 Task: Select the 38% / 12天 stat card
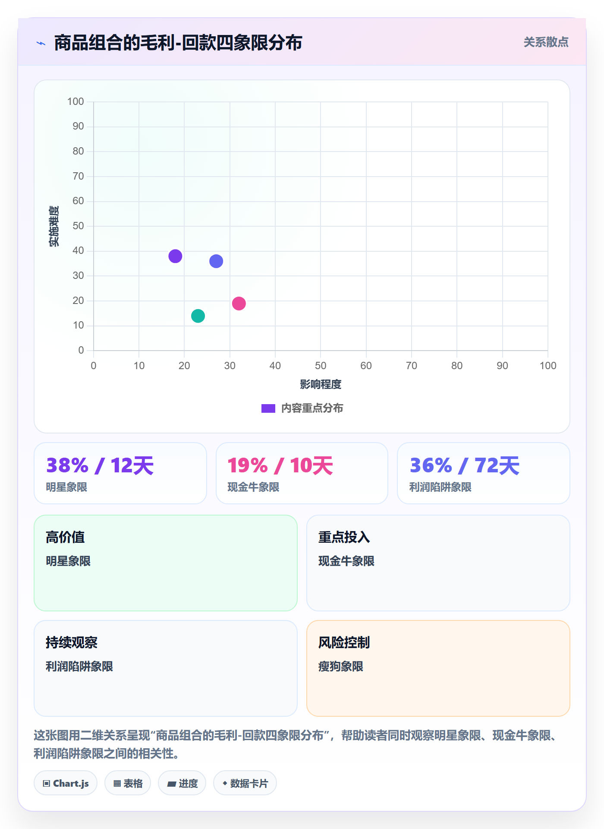120,473
